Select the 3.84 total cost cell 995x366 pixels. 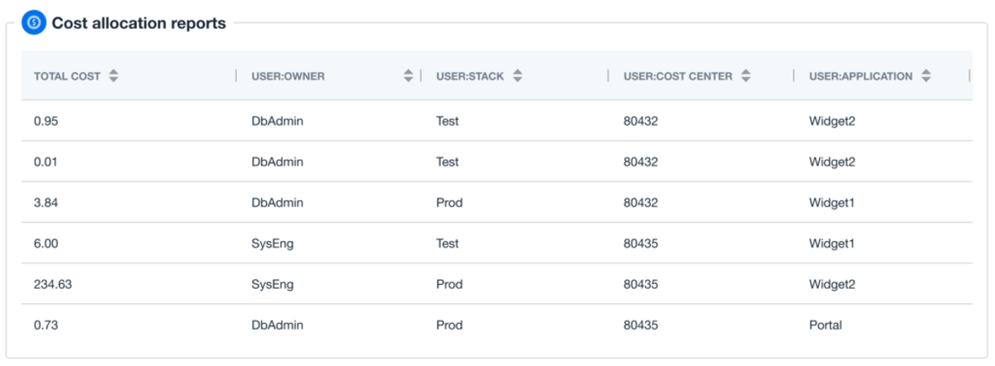pyautogui.click(x=46, y=203)
